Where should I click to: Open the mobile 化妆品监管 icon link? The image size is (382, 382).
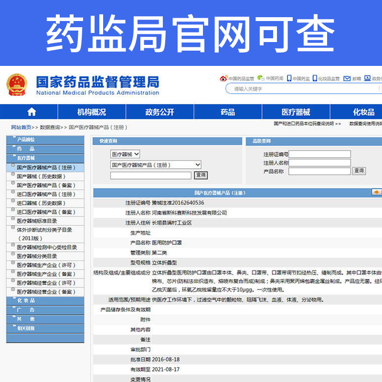(x=326, y=78)
